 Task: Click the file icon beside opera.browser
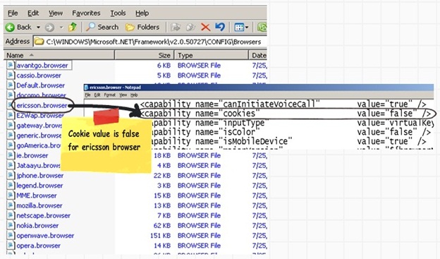11,246
